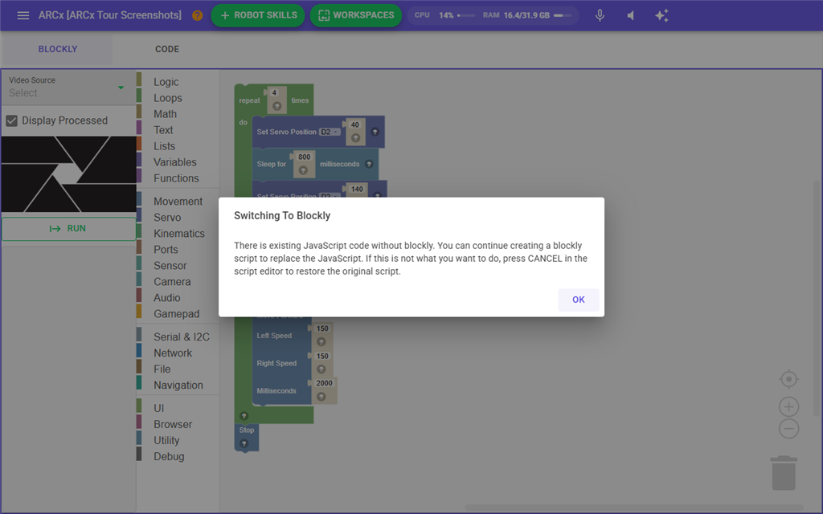Switch to the BLOCKLY tab
The image size is (823, 514).
[58, 49]
